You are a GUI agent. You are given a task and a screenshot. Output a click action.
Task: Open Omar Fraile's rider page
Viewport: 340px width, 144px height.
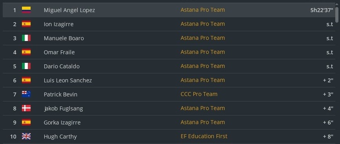[x=59, y=52]
